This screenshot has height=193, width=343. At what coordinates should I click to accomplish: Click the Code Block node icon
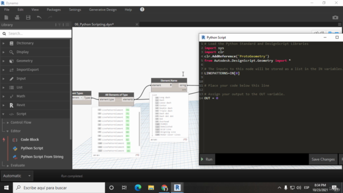pyautogui.click(x=15, y=140)
